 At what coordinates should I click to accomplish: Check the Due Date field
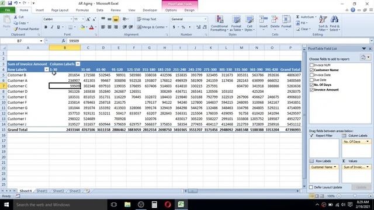[311, 80]
